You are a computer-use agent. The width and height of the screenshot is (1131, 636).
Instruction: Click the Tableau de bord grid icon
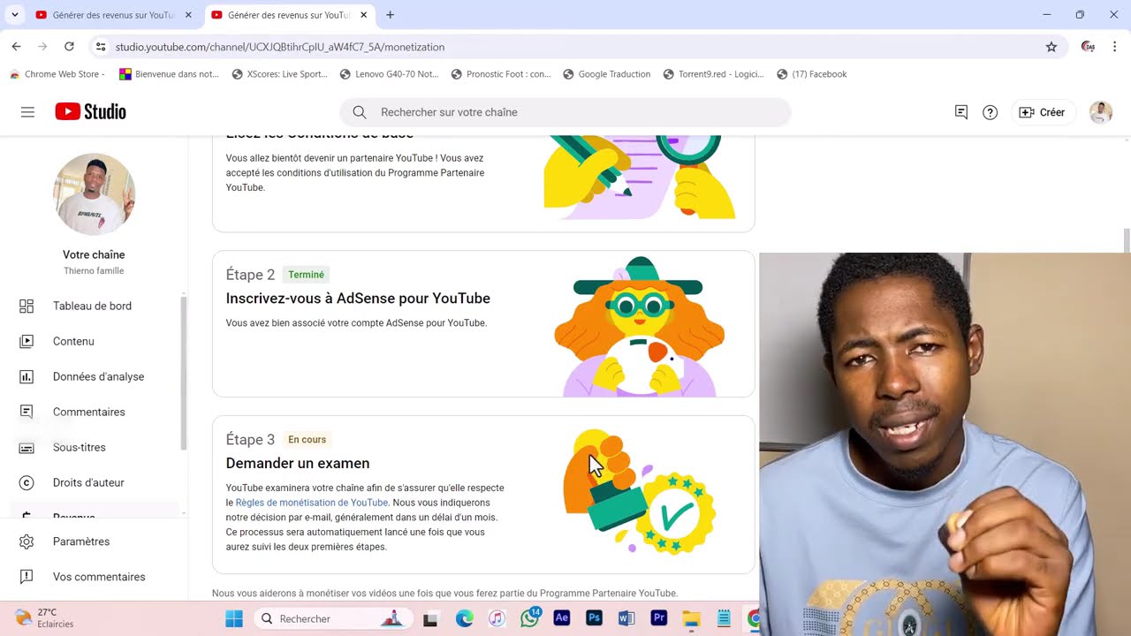click(x=27, y=306)
